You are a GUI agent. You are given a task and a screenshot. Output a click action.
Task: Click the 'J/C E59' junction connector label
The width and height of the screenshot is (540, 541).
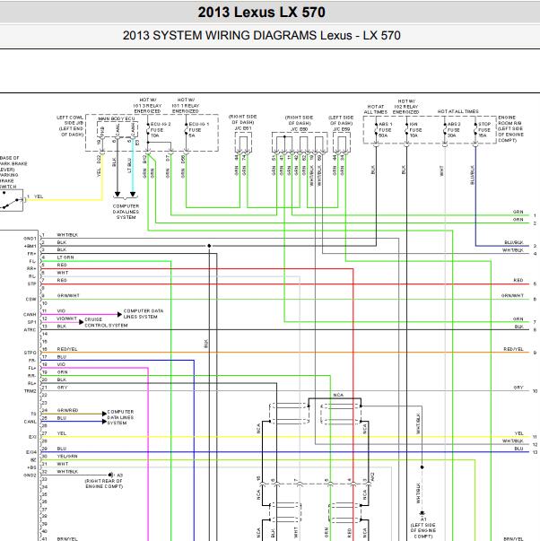point(341,129)
